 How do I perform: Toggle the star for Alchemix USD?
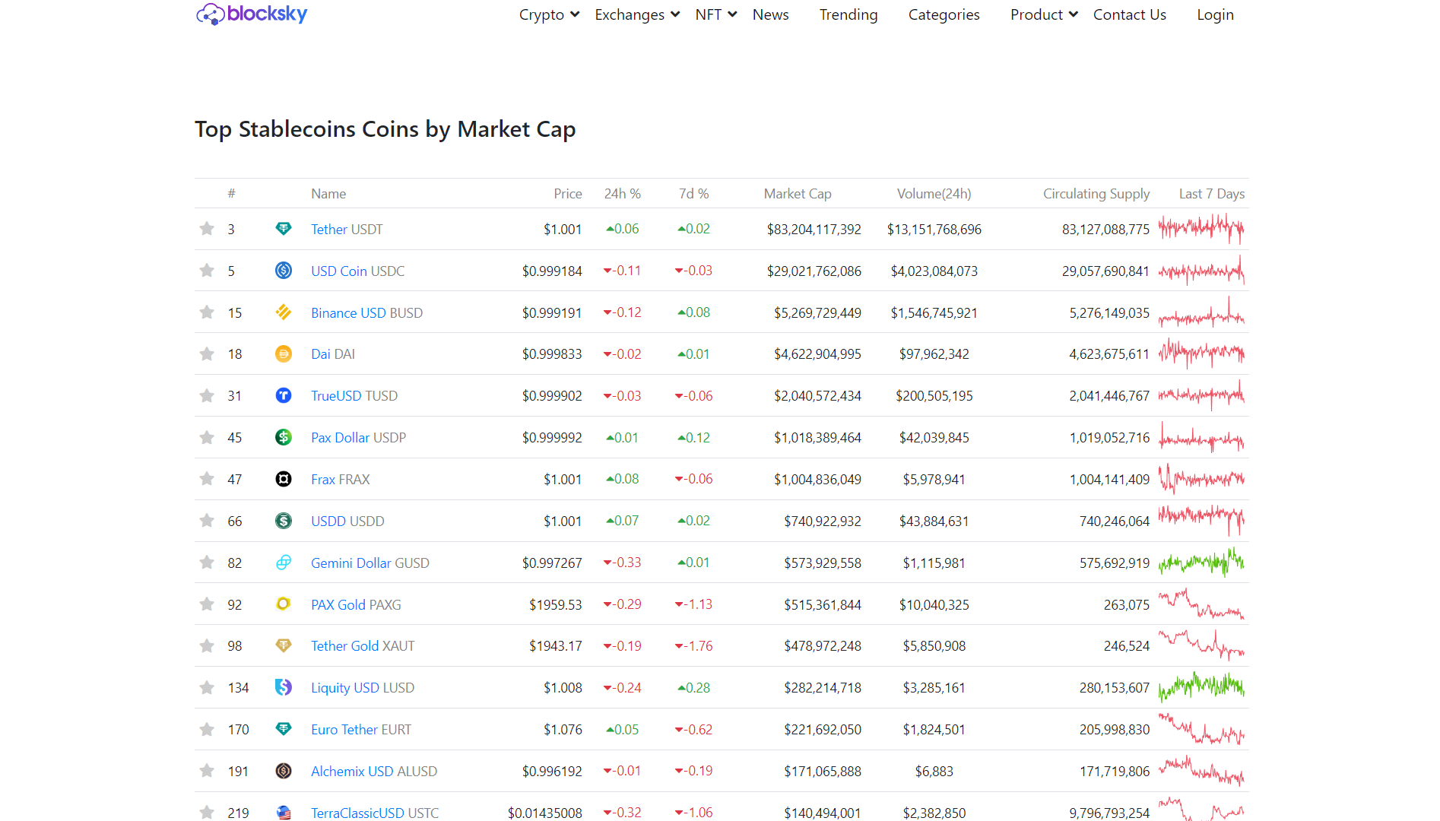[x=207, y=771]
